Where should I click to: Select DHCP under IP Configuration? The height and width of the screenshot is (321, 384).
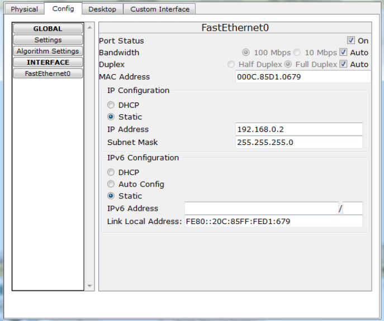click(111, 105)
